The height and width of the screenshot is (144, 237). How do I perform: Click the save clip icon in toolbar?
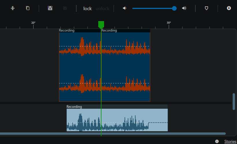(x=50, y=8)
